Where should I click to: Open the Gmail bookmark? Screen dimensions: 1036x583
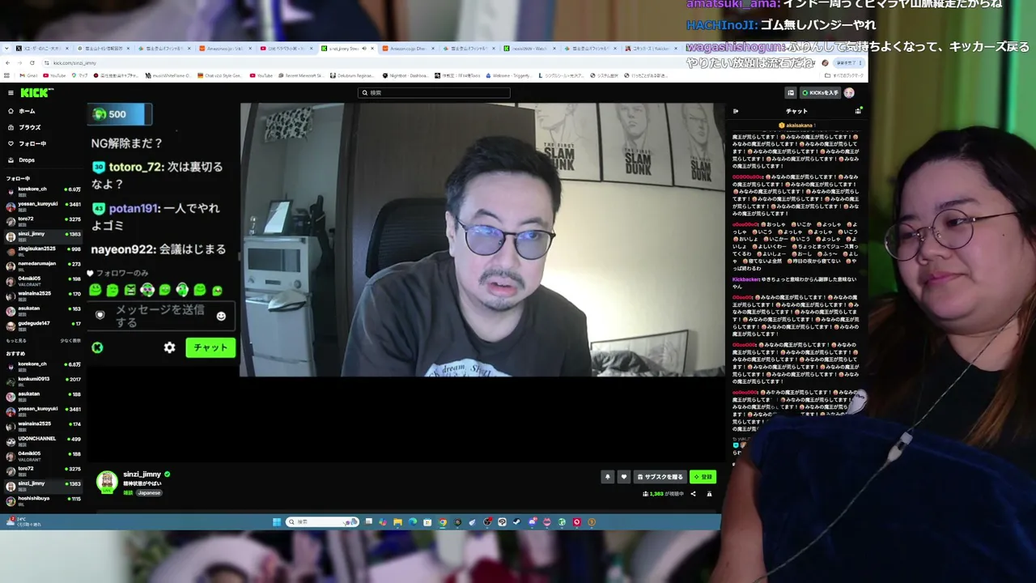[x=29, y=75]
